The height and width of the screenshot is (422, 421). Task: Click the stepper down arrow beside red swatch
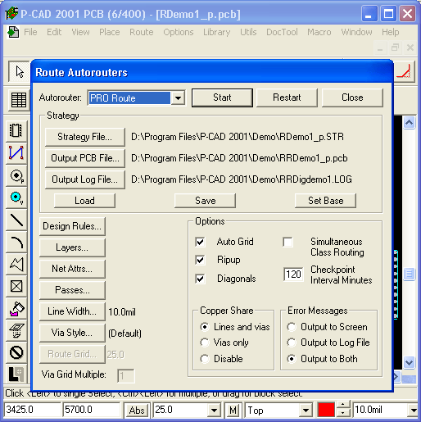click(342, 413)
